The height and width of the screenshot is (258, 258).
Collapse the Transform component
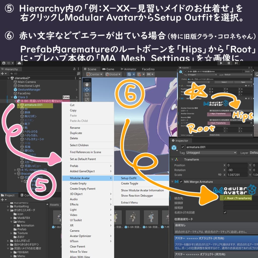[172, 159]
